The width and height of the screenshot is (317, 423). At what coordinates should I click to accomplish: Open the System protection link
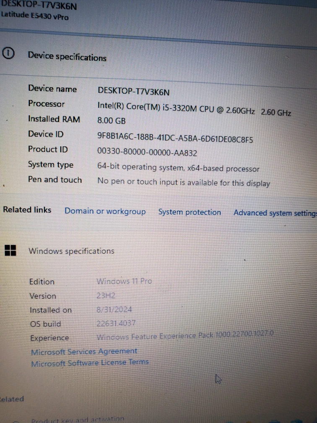point(190,212)
